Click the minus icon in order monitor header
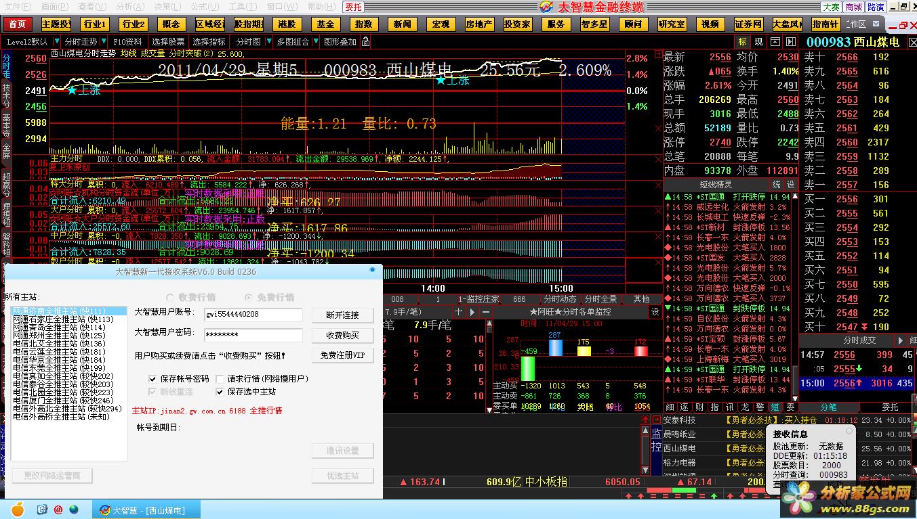The image size is (917, 519). point(486,312)
